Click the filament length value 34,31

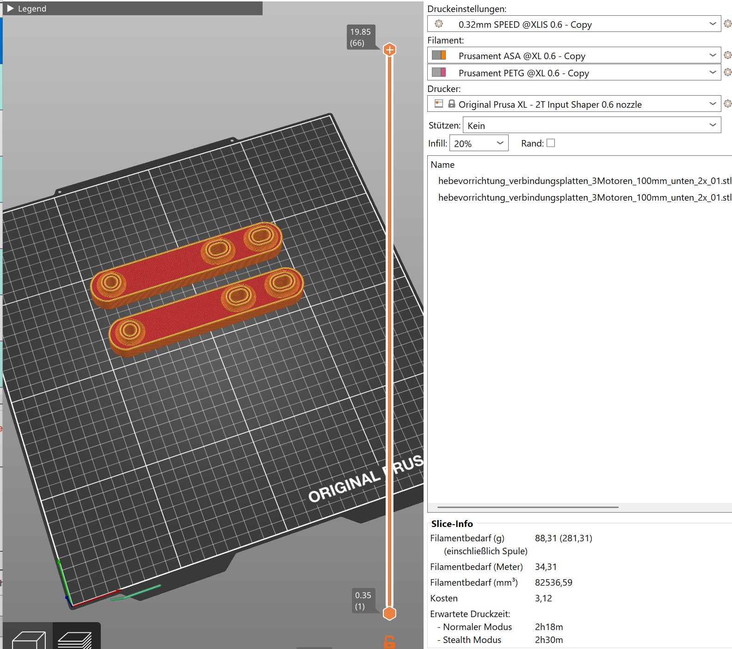[x=546, y=567]
